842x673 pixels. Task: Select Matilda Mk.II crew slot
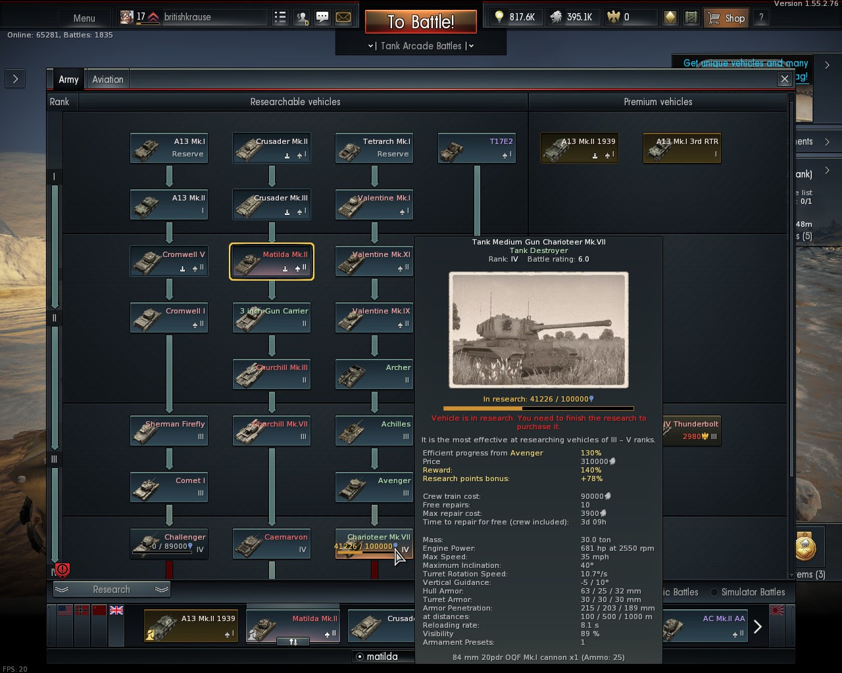pos(293,626)
